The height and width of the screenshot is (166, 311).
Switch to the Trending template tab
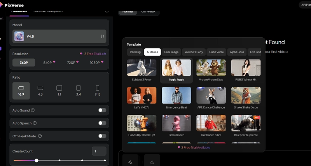[x=135, y=52]
